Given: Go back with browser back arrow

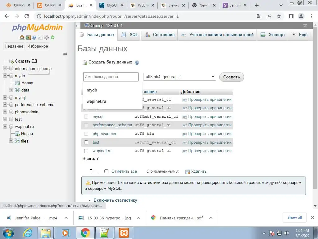Looking at the screenshot, I should [7, 16].
